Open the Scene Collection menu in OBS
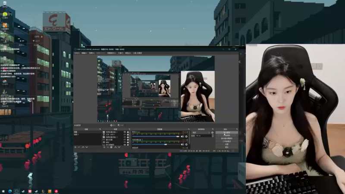The height and width of the screenshot is (194, 345). [x=111, y=53]
